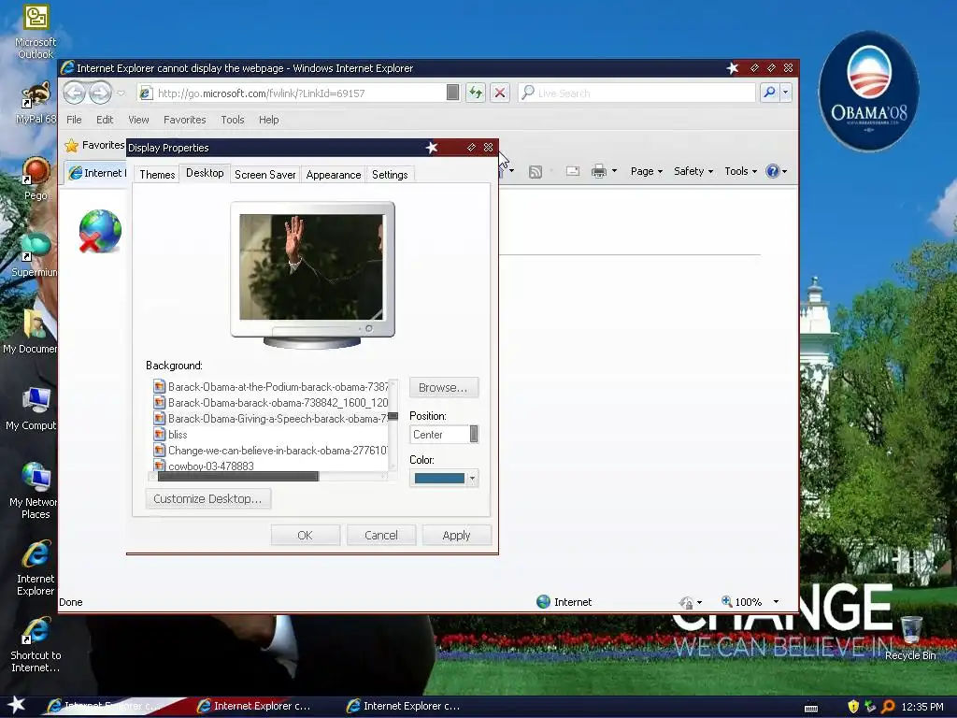Expand the Tools command bar dropdown

[x=740, y=172]
